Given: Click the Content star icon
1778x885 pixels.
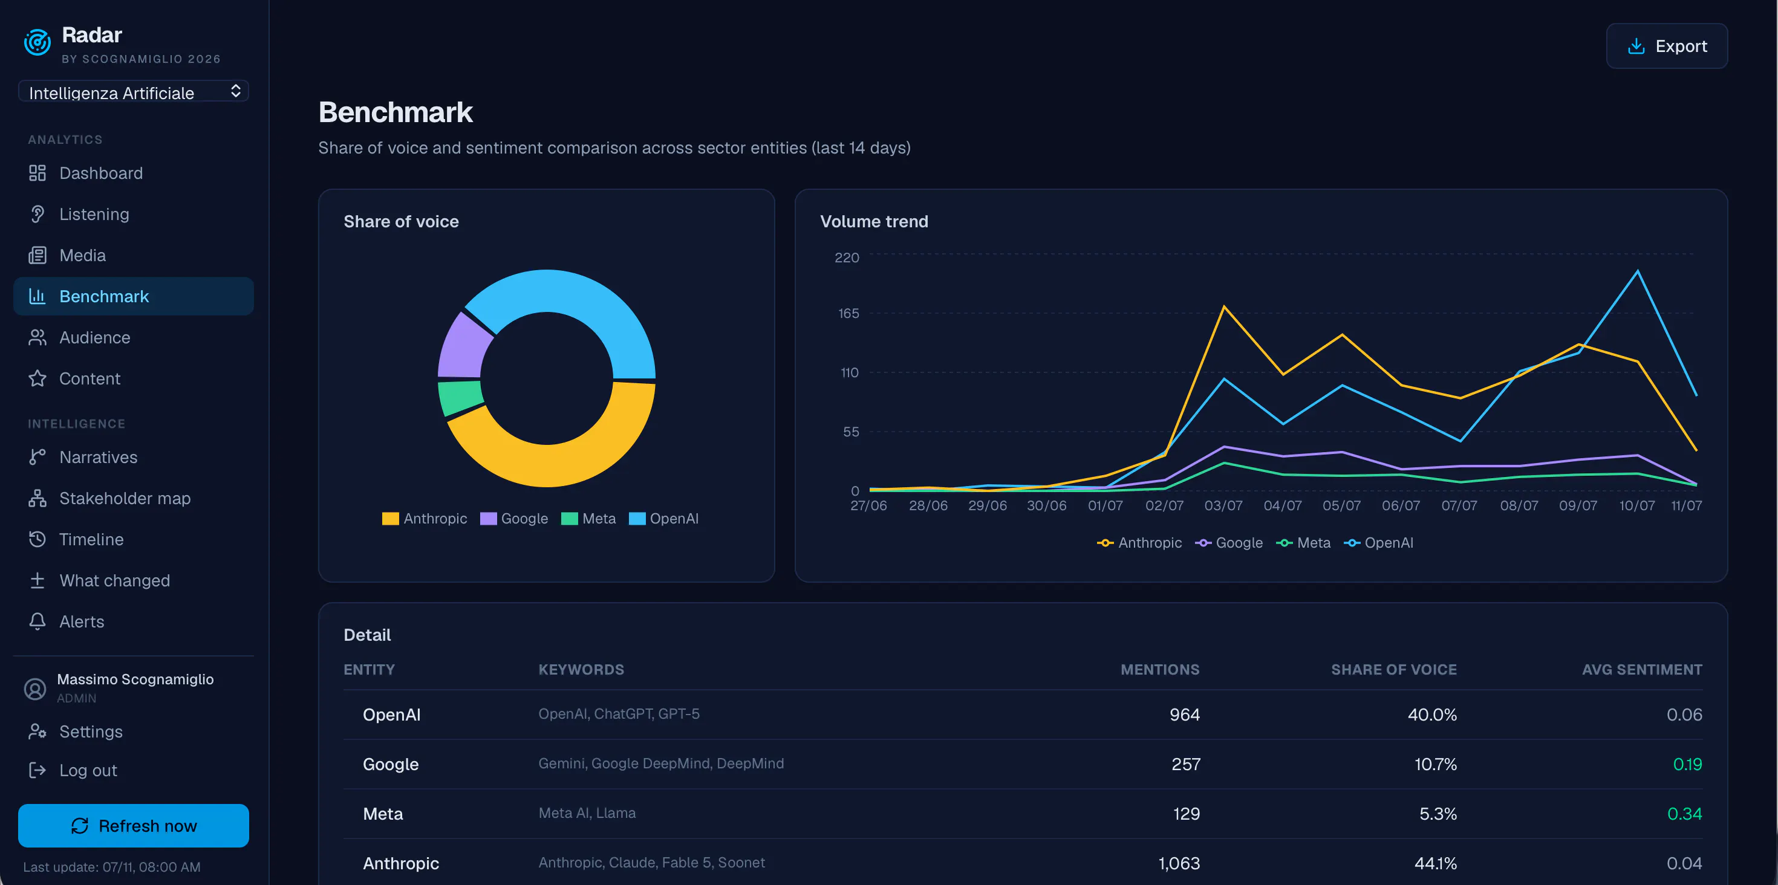Looking at the screenshot, I should [37, 378].
